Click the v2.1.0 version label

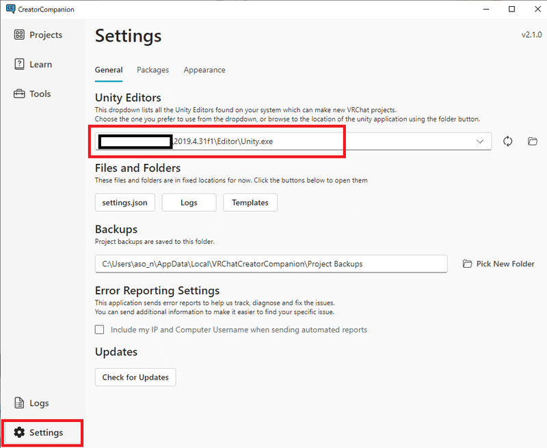[532, 35]
